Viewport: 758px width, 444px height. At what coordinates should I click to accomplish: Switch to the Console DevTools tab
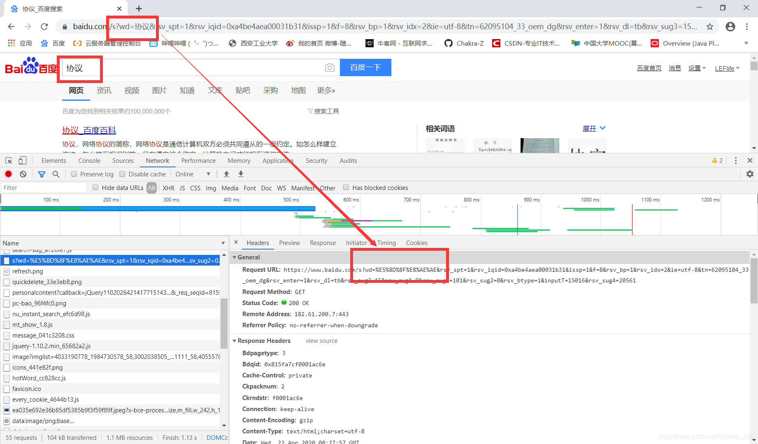point(89,161)
